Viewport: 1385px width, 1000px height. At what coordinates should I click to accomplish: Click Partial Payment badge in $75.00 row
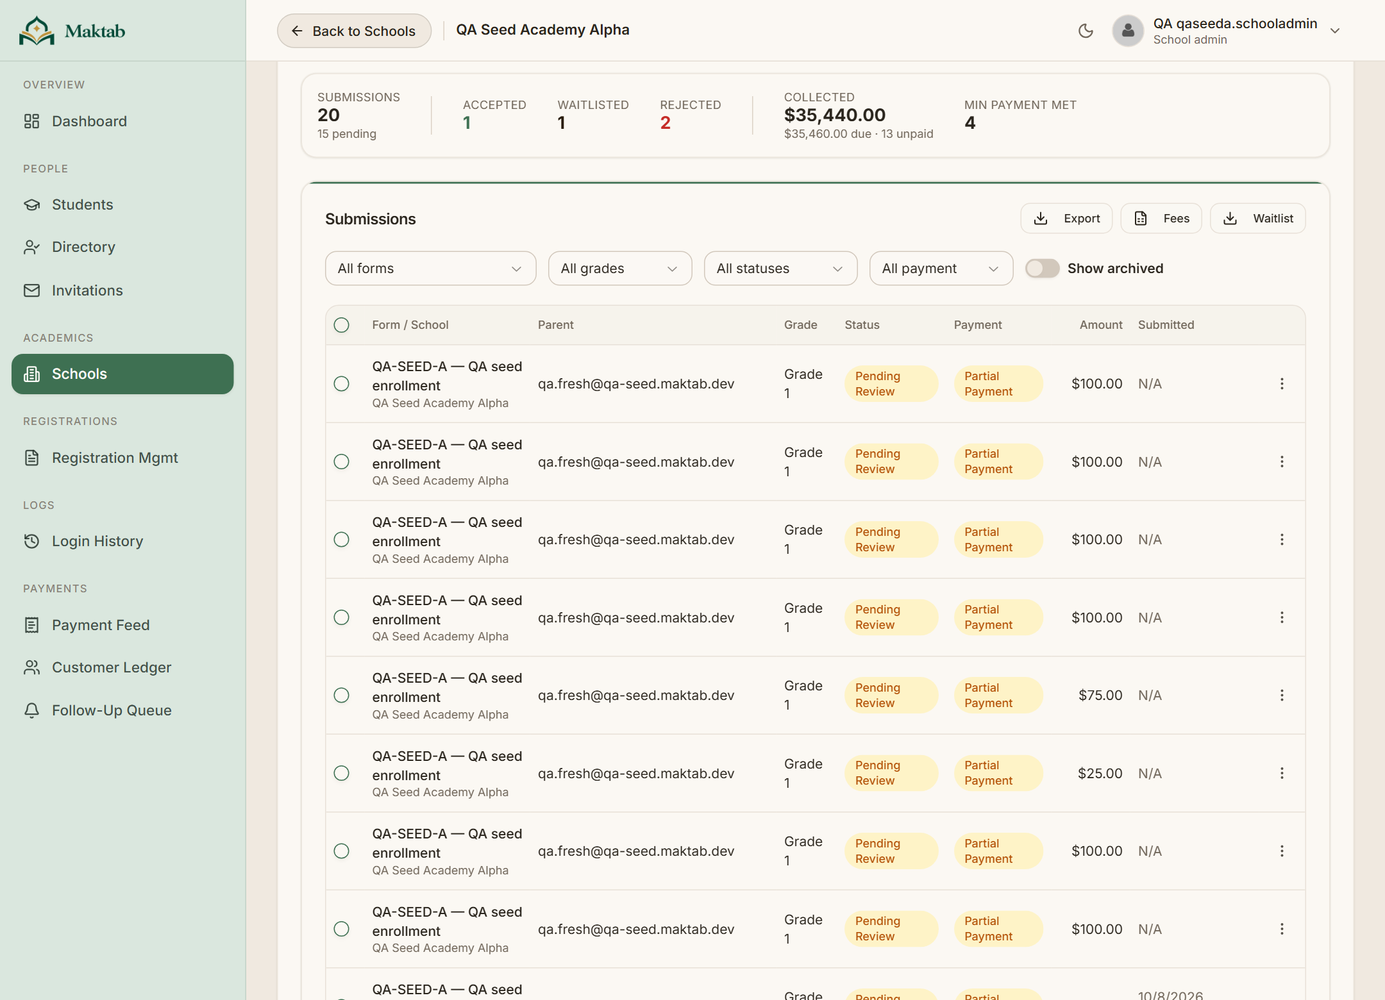[x=998, y=695]
